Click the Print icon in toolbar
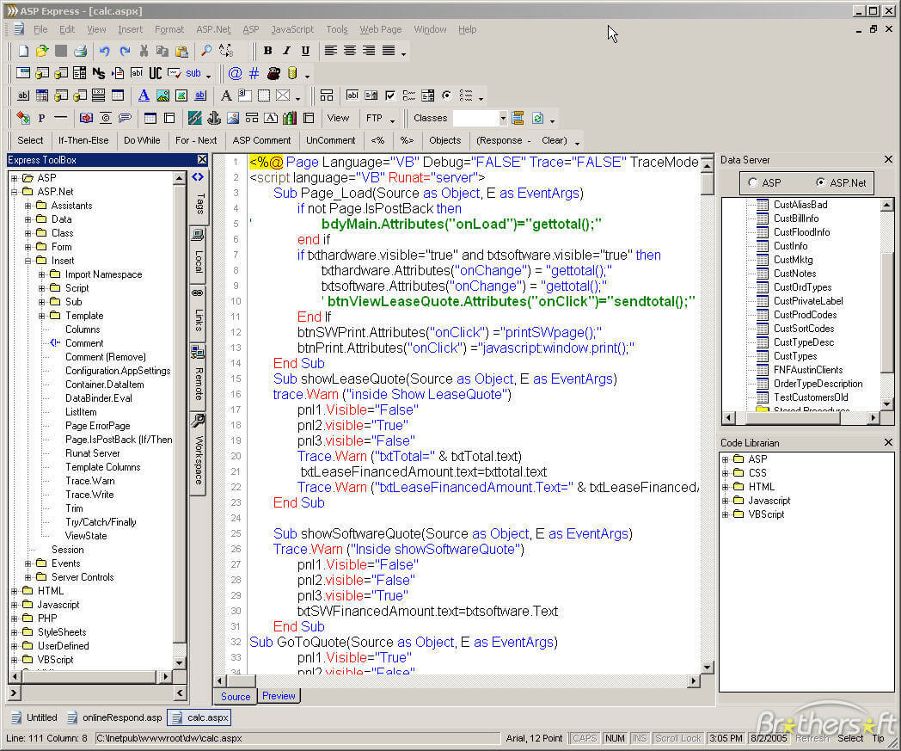Viewport: 901px width, 751px height. [80, 52]
